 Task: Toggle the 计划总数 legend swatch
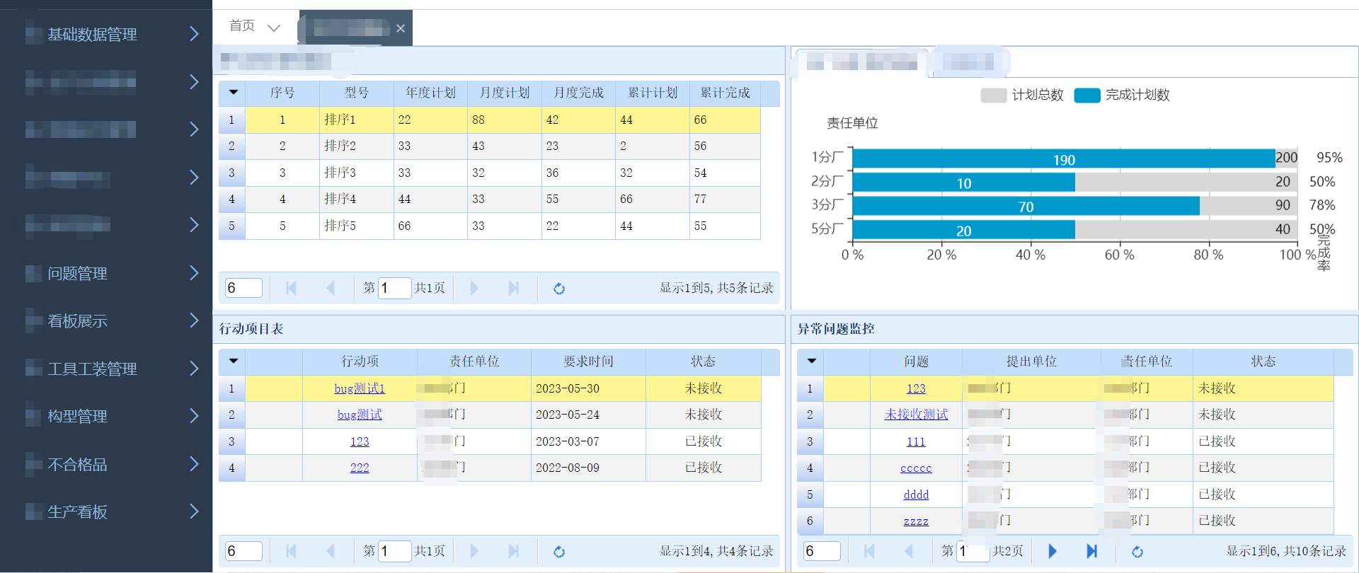point(994,95)
